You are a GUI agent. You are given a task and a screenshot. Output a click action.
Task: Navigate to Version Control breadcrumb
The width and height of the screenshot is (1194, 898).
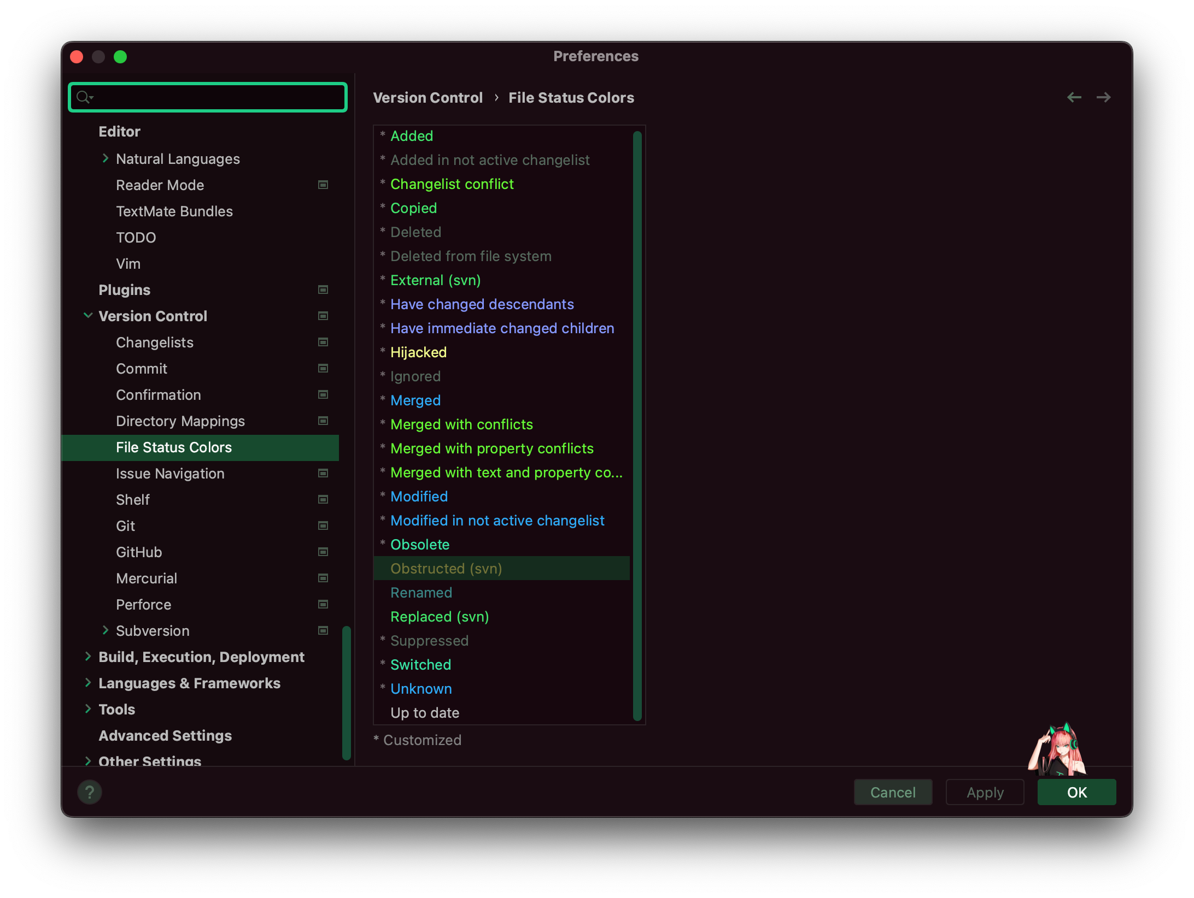428,97
